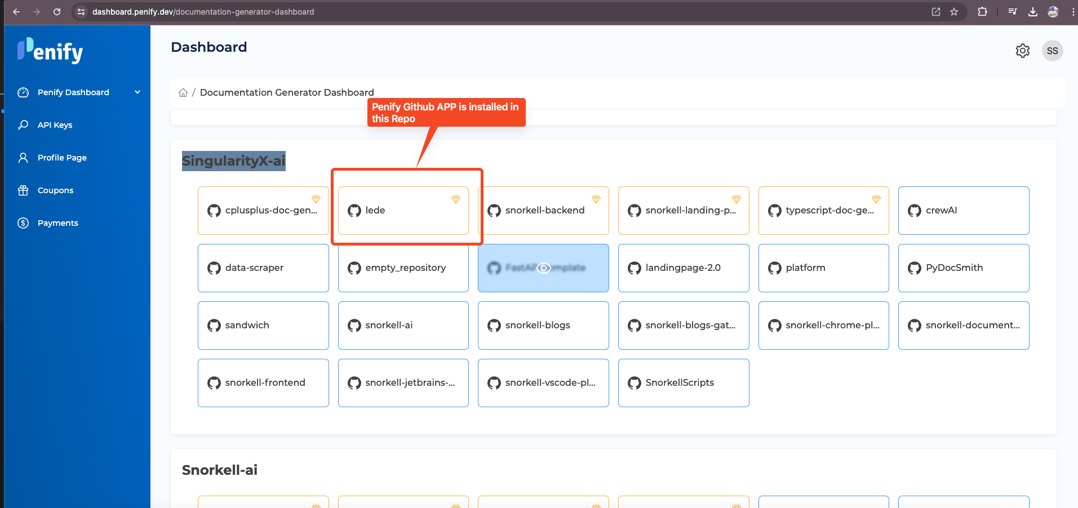The width and height of the screenshot is (1078, 508).
Task: Click the Coupons gift icon in sidebar
Action: tap(23, 190)
